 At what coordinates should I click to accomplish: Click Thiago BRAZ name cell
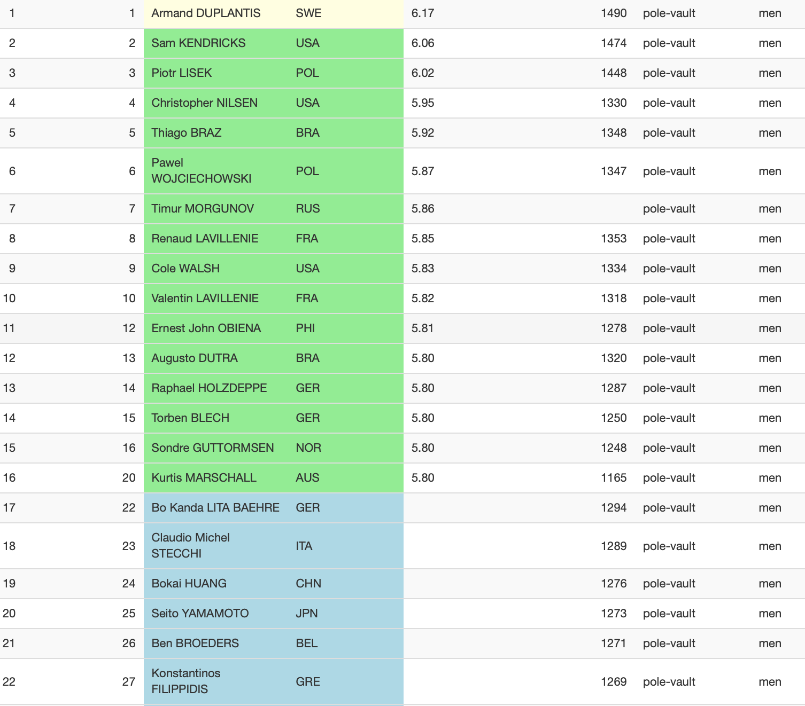[x=186, y=133]
